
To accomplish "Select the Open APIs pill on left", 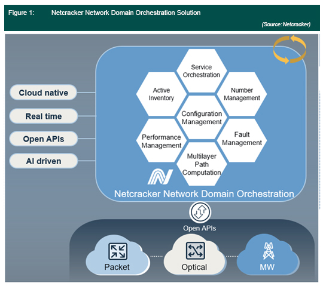I will [44, 139].
